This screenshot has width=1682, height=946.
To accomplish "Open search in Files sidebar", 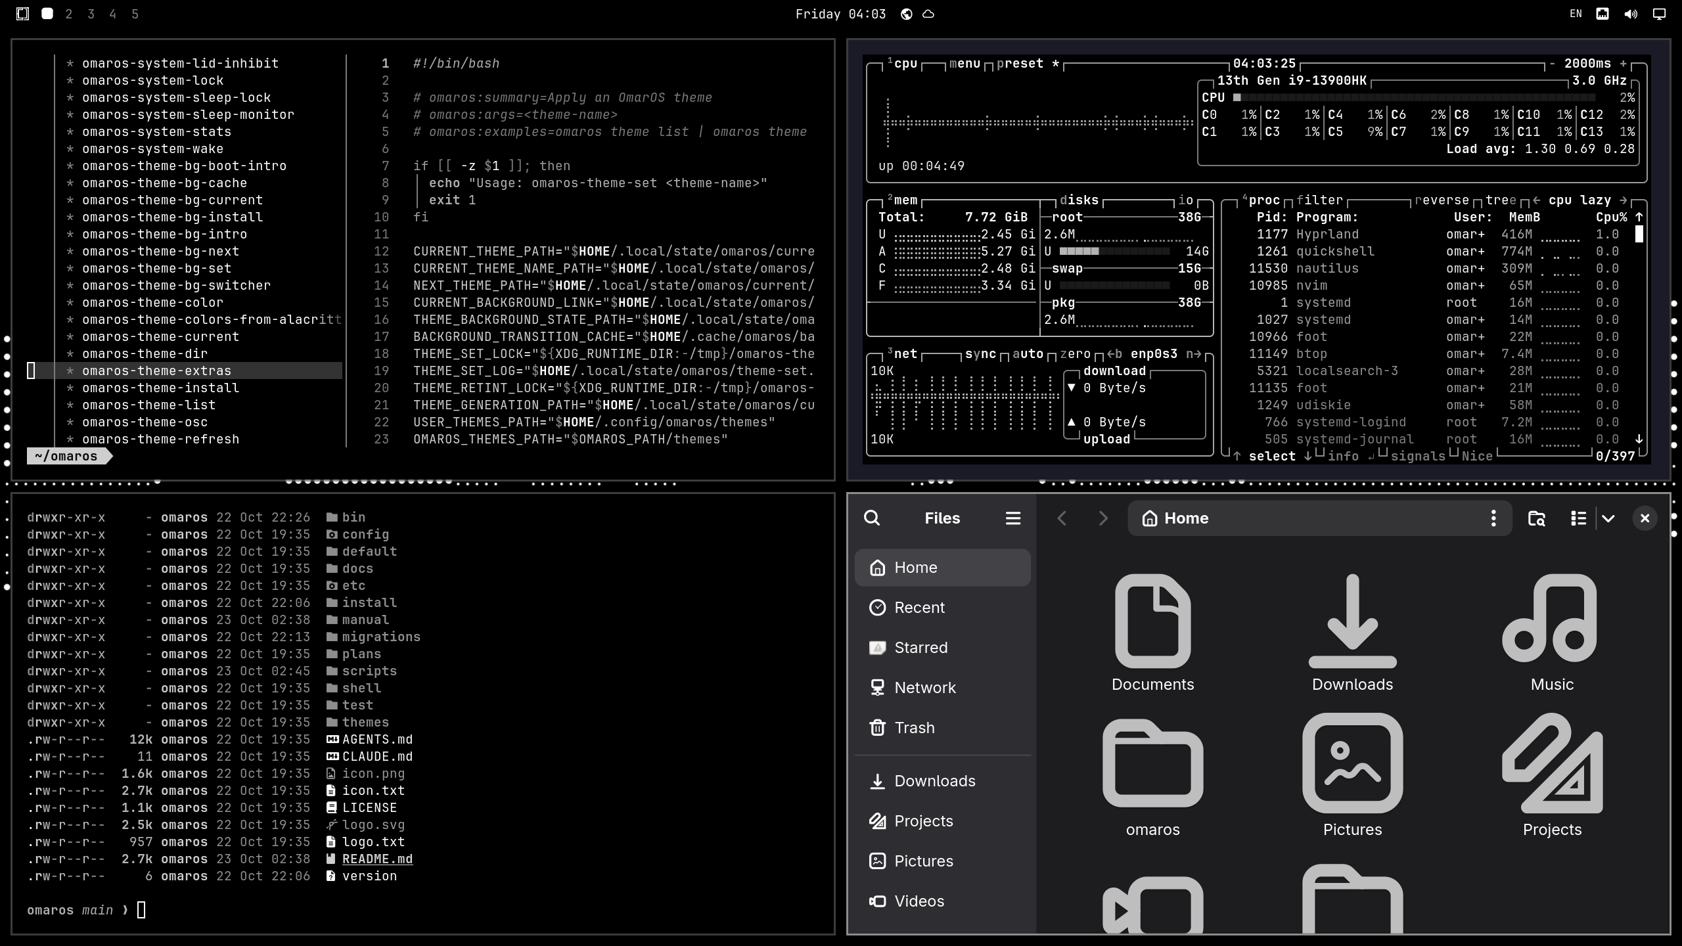I will coord(872,518).
